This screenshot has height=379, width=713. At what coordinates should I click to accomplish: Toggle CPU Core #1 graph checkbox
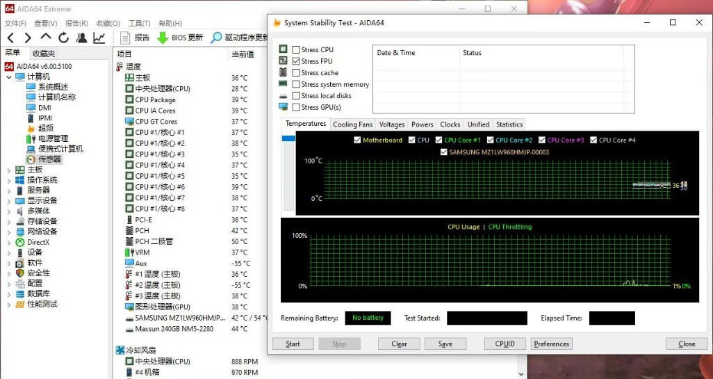439,140
